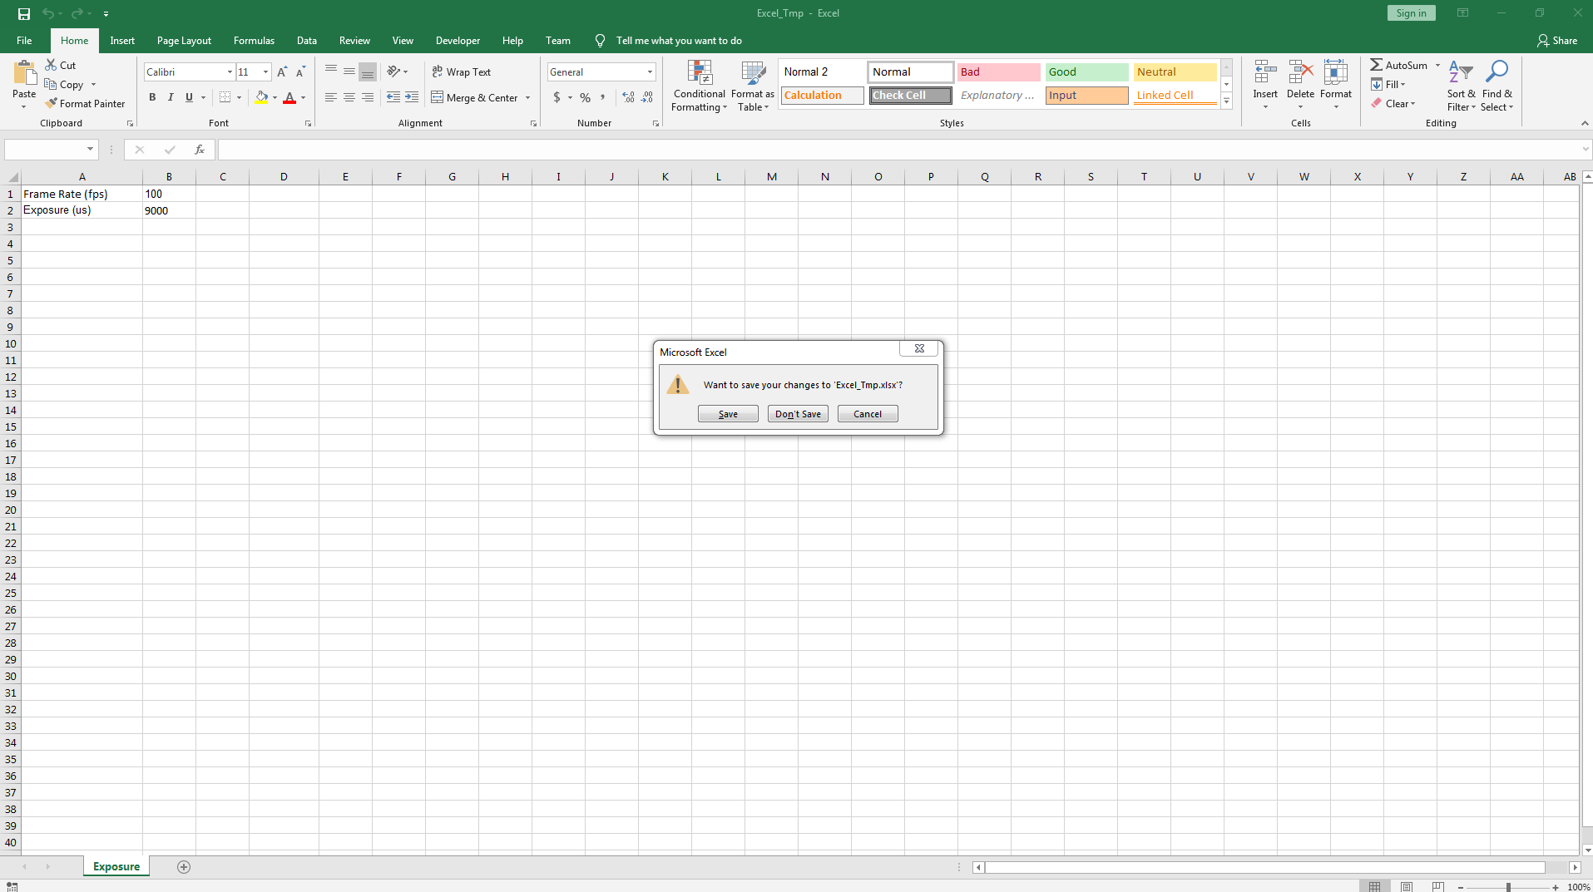Click the Insert Function fx icon
This screenshot has width=1593, height=892.
click(200, 150)
